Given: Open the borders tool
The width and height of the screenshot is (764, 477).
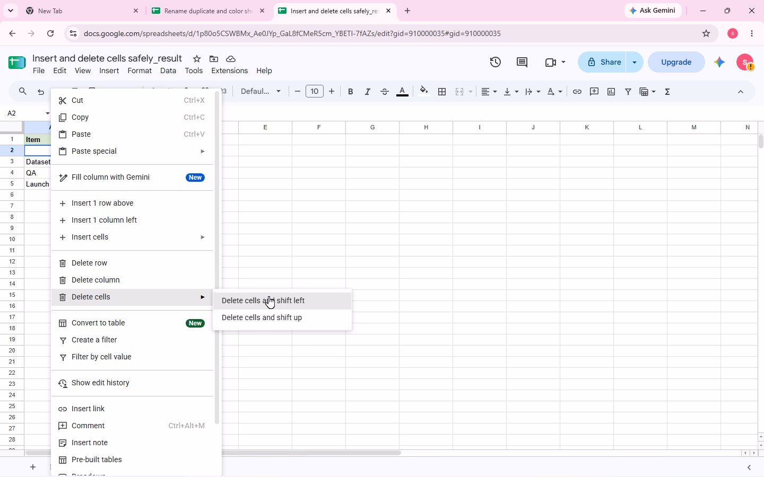Looking at the screenshot, I should click(442, 92).
